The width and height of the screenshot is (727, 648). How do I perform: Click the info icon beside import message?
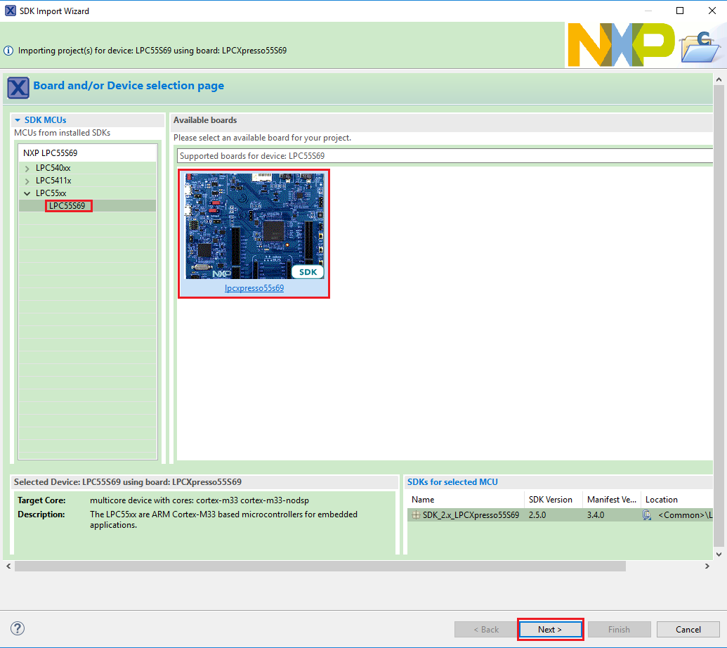click(8, 51)
